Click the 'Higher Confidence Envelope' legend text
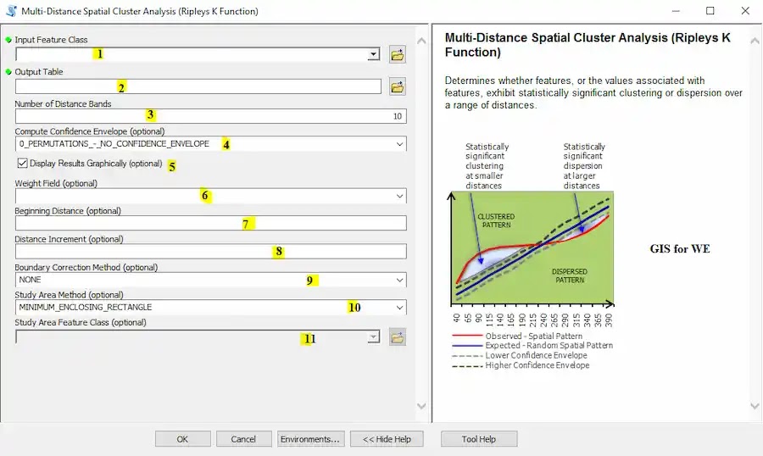 [537, 365]
